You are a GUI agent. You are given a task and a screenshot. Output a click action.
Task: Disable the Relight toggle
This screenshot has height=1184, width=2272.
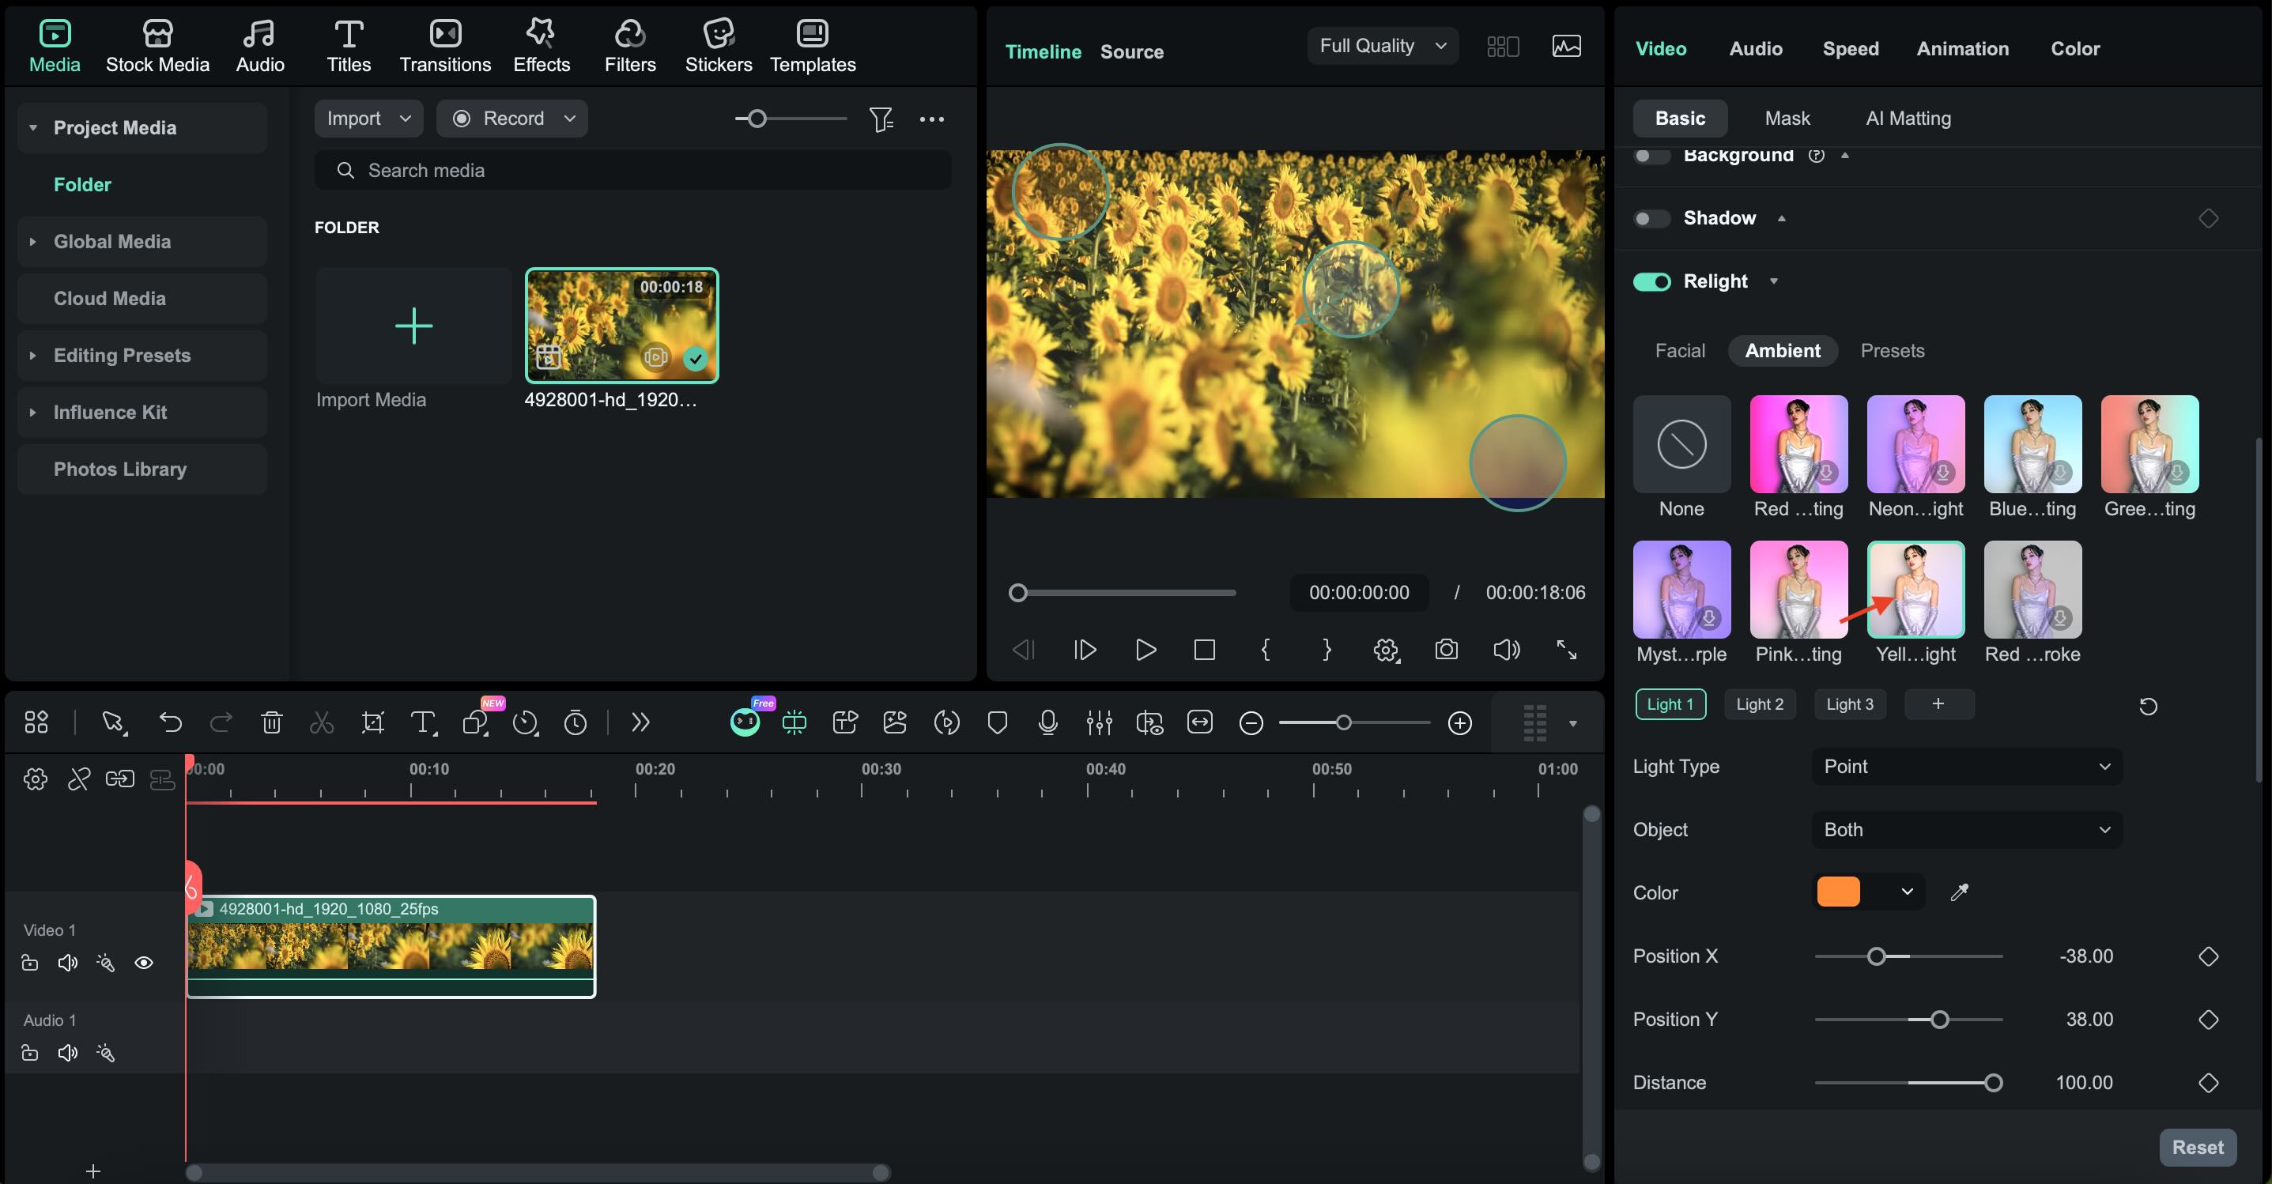click(x=1651, y=281)
